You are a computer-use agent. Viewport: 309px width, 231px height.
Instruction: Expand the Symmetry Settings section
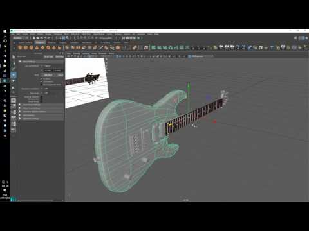point(41,119)
